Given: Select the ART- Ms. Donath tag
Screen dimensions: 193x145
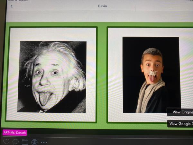Looking at the screenshot, I should tap(15, 133).
